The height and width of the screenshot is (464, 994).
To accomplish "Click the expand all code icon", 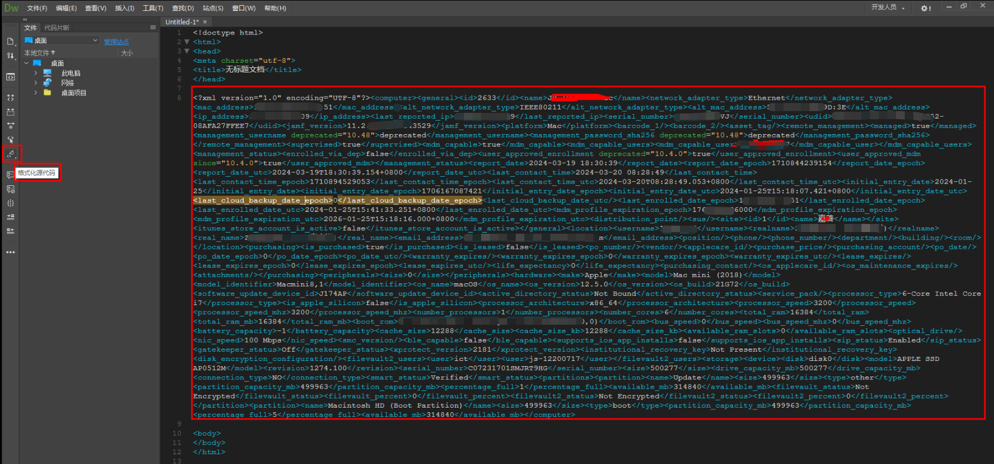I will click(x=10, y=125).
